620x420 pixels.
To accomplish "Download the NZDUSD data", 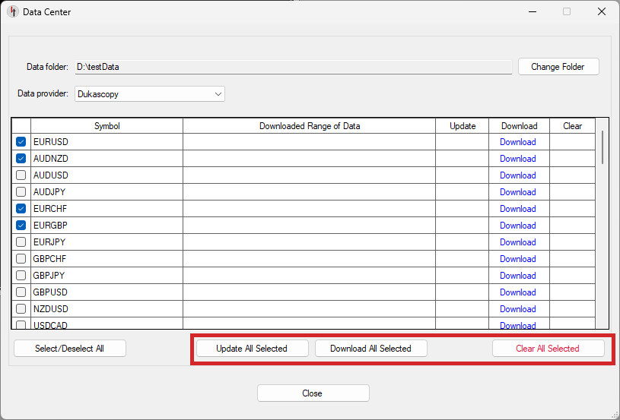I will [517, 309].
